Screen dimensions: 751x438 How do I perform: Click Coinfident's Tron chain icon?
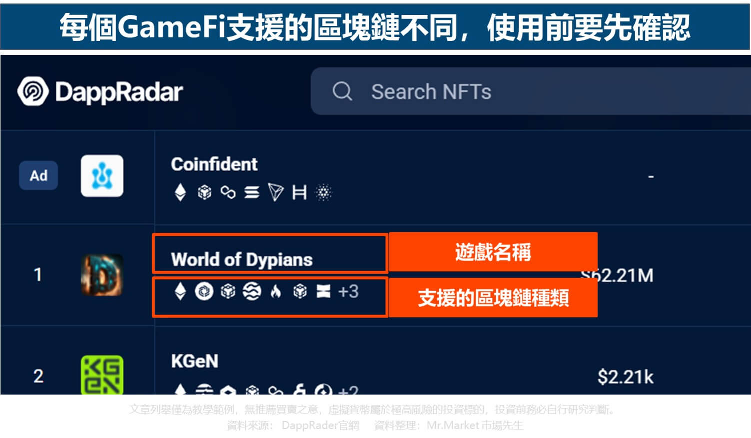tap(276, 192)
